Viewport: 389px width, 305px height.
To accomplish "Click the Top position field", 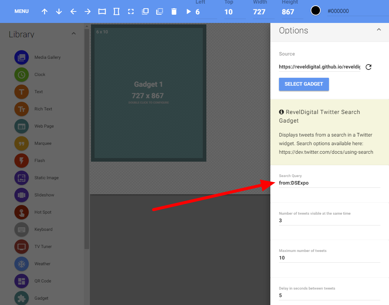I will [235, 12].
